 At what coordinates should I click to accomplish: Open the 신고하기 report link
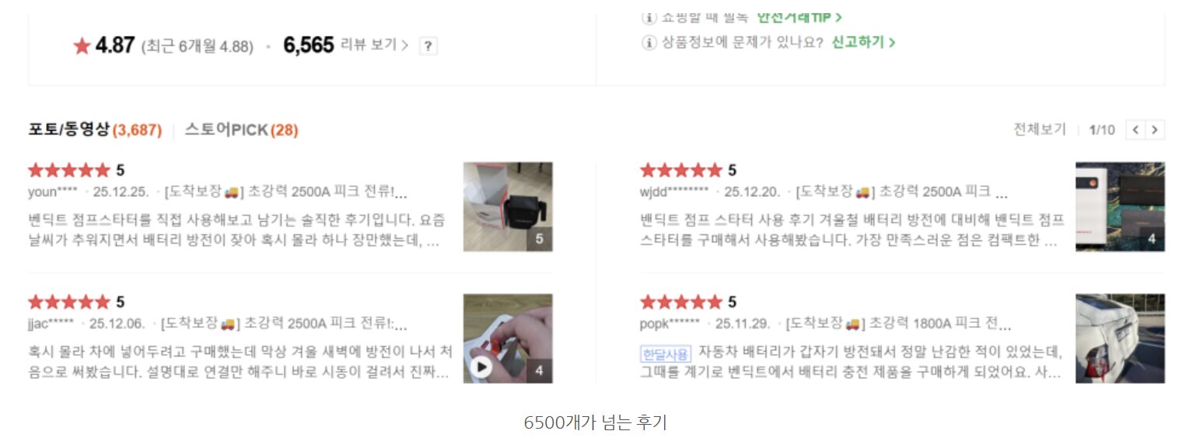click(x=863, y=43)
